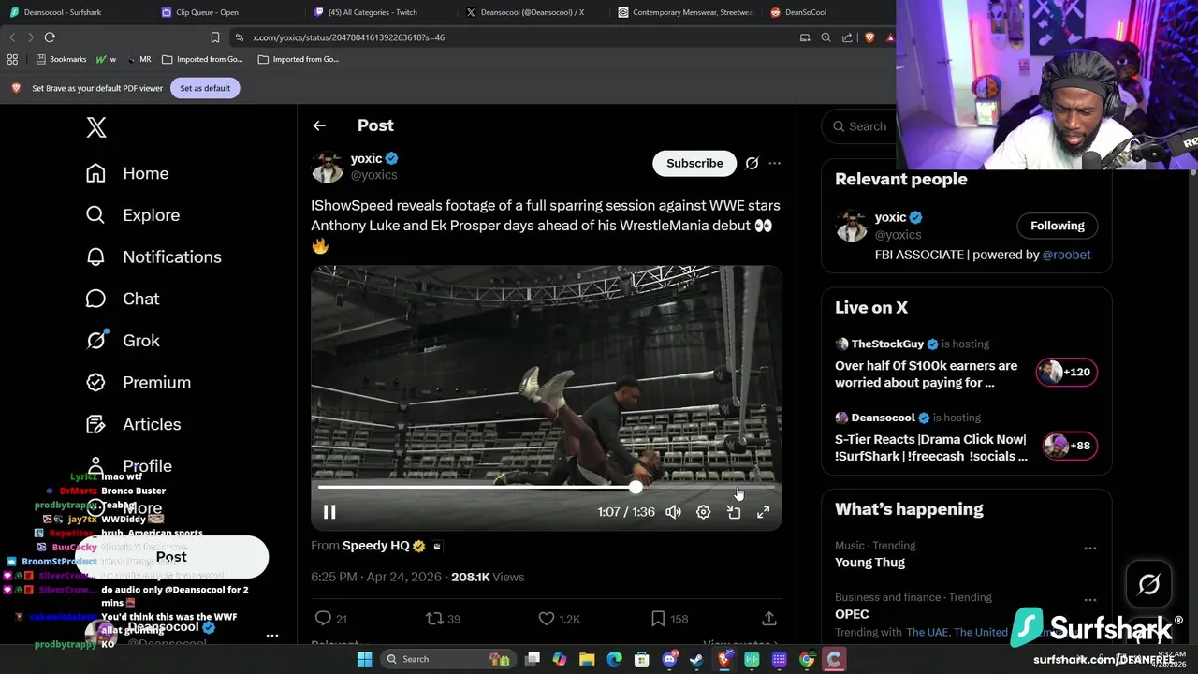The image size is (1198, 674).
Task: Reload the page in browser toolbar
Action: (x=50, y=37)
